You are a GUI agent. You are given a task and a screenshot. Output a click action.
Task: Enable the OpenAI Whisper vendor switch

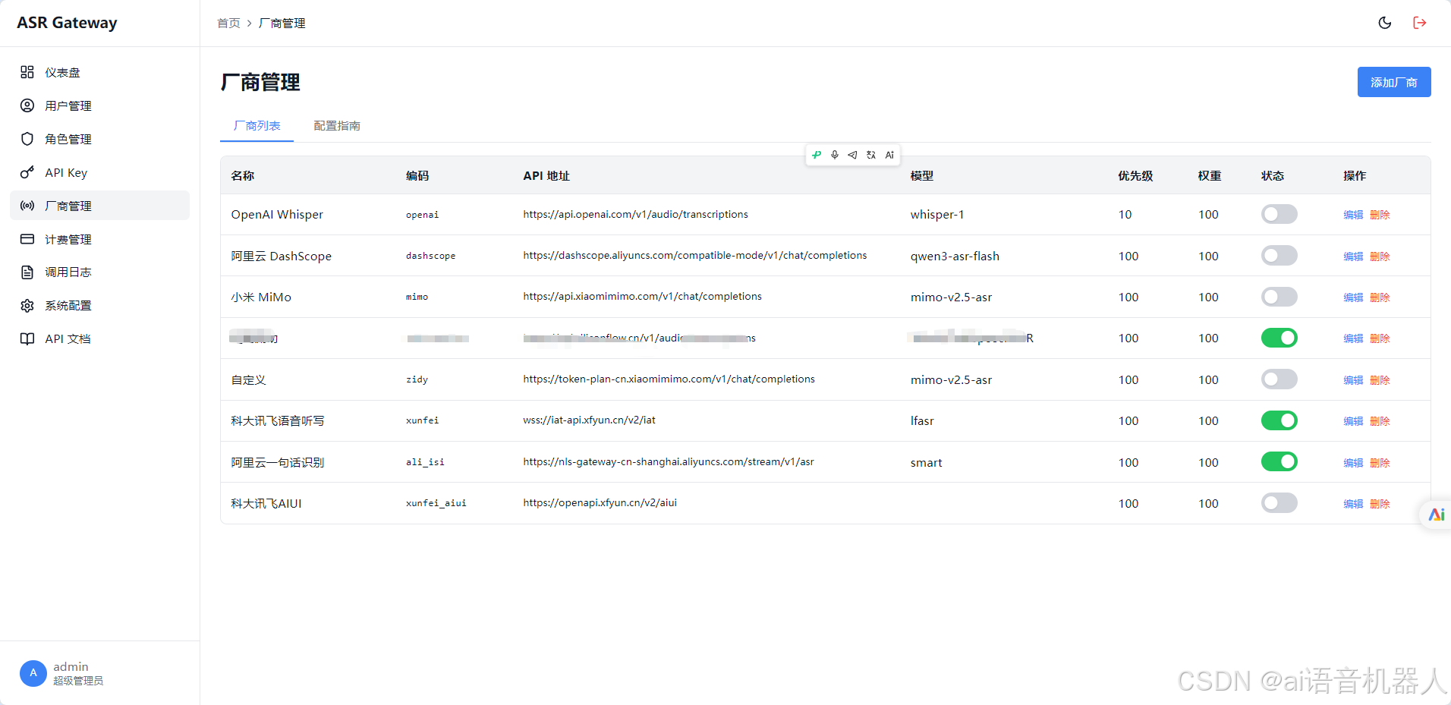(x=1279, y=214)
